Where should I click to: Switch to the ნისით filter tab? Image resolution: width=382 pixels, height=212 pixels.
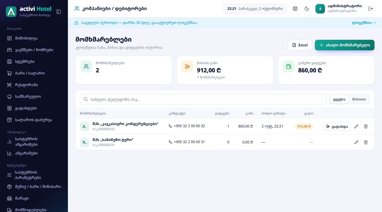point(359,99)
